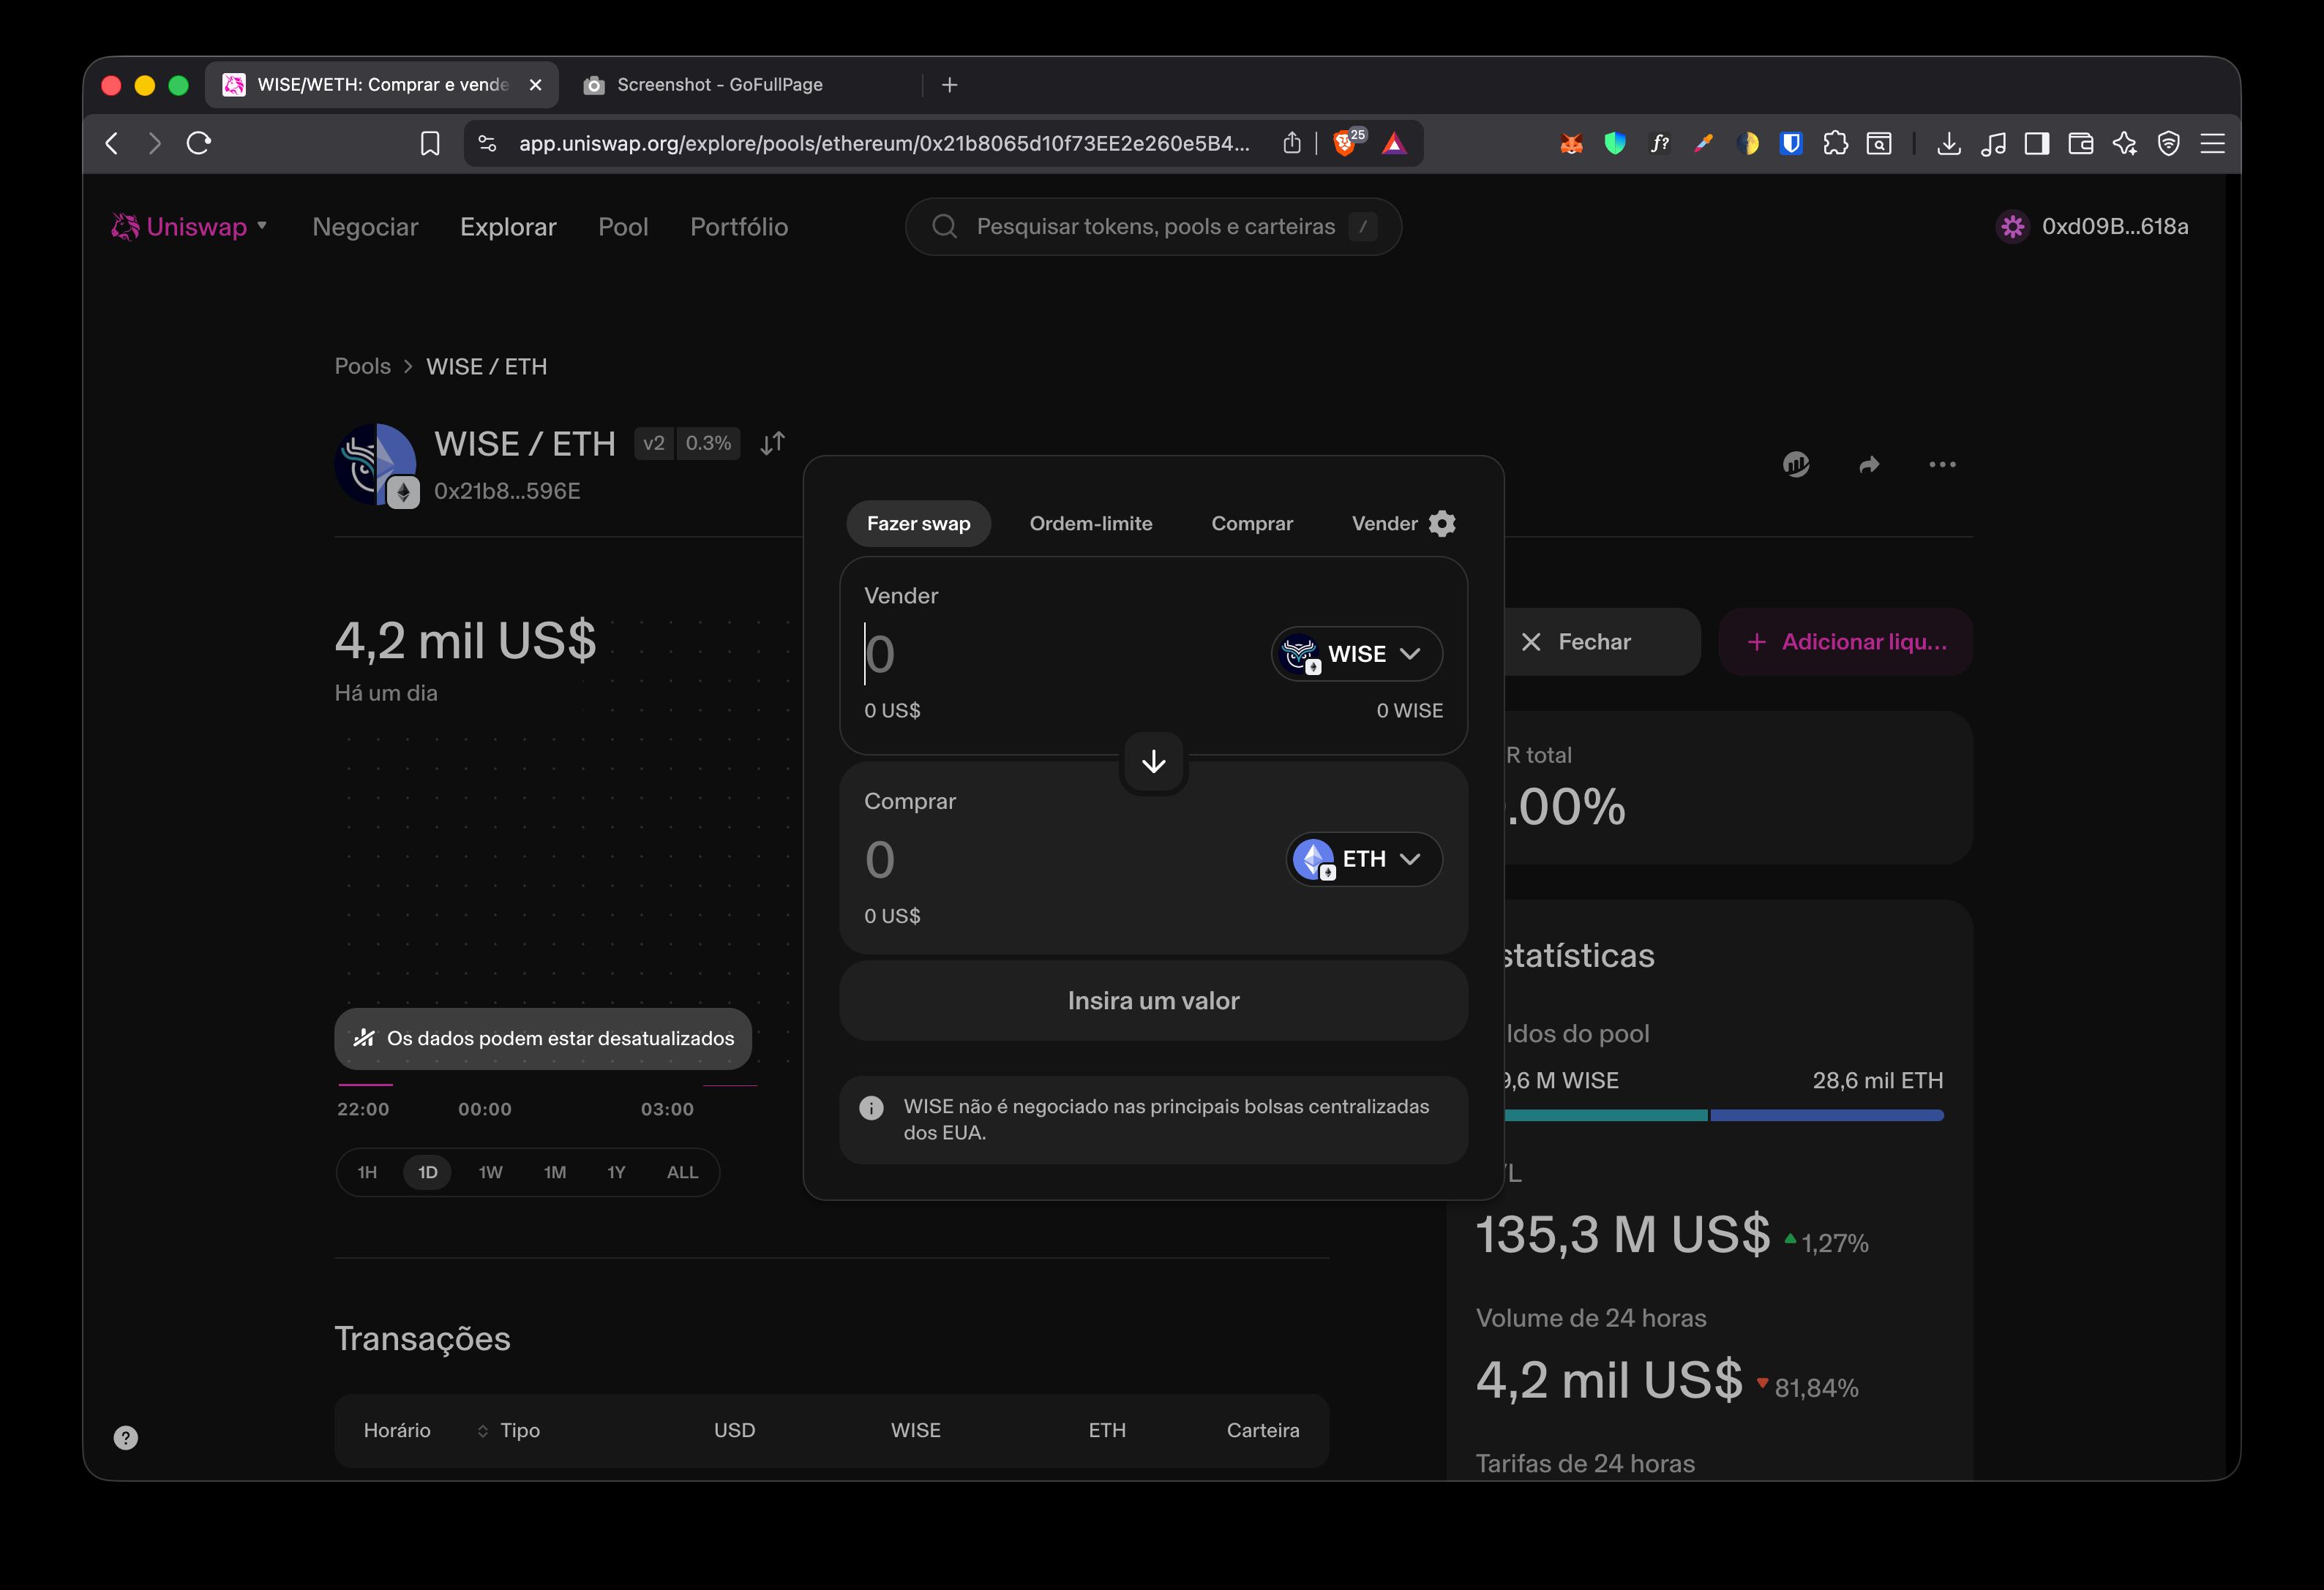Select the 1M chart timeframe
The width and height of the screenshot is (2324, 1590).
(555, 1172)
